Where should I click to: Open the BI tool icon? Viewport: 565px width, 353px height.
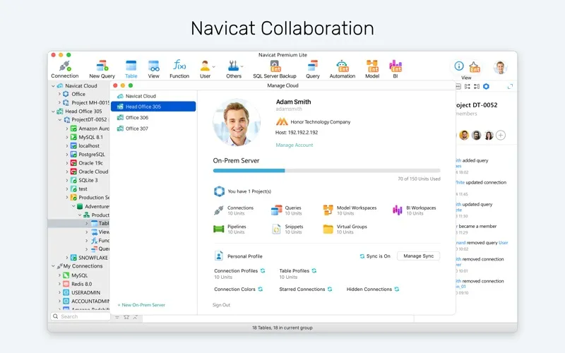[395, 69]
